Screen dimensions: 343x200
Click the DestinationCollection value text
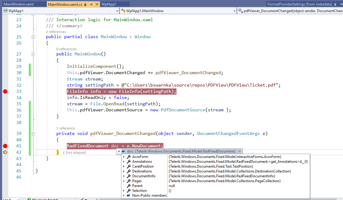(230, 171)
